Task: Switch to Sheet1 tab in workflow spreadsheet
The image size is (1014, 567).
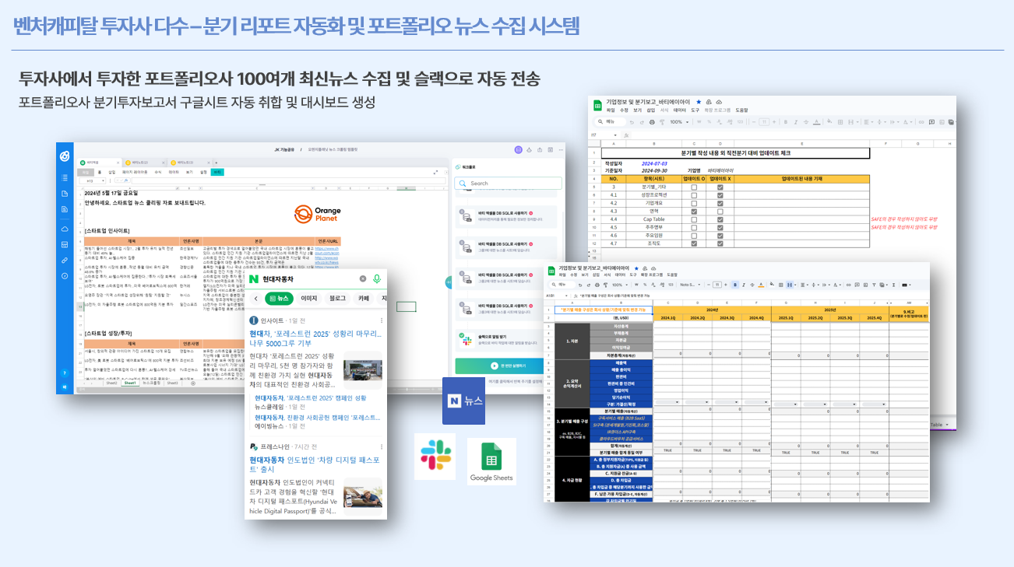Action: point(130,383)
